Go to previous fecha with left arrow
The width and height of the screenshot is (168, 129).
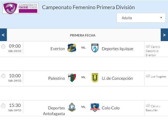pyautogui.click(x=3, y=35)
